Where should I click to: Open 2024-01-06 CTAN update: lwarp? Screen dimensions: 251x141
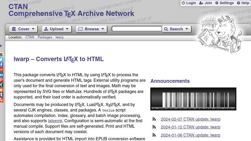click(191, 135)
